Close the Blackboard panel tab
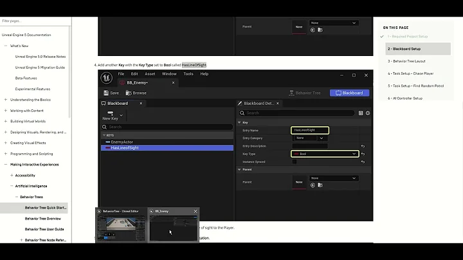The image size is (463, 260). click(x=141, y=103)
